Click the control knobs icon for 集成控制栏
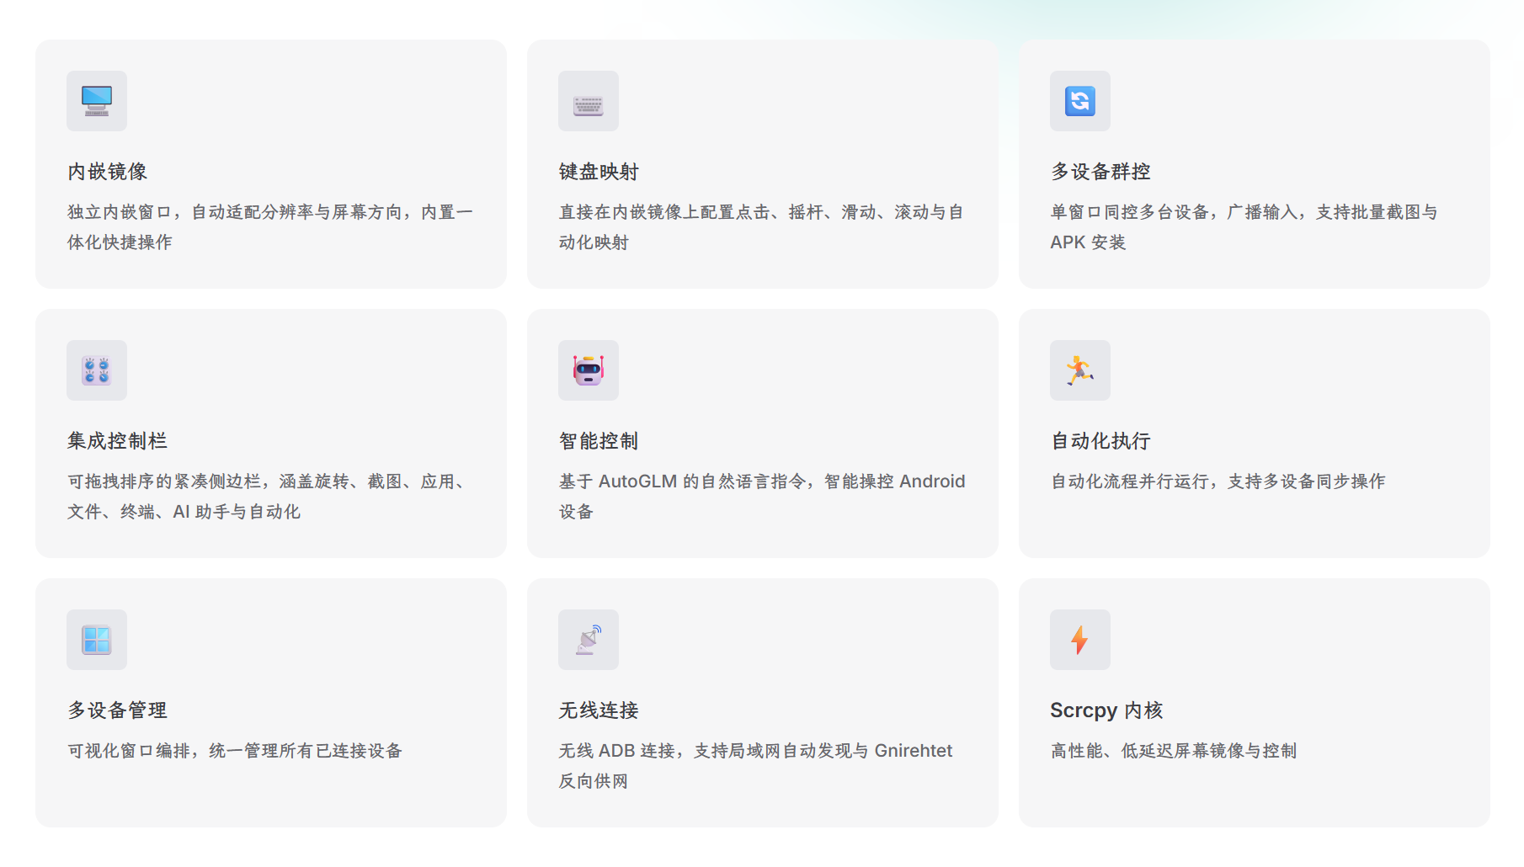Screen dimensions: 1524x867 [97, 370]
